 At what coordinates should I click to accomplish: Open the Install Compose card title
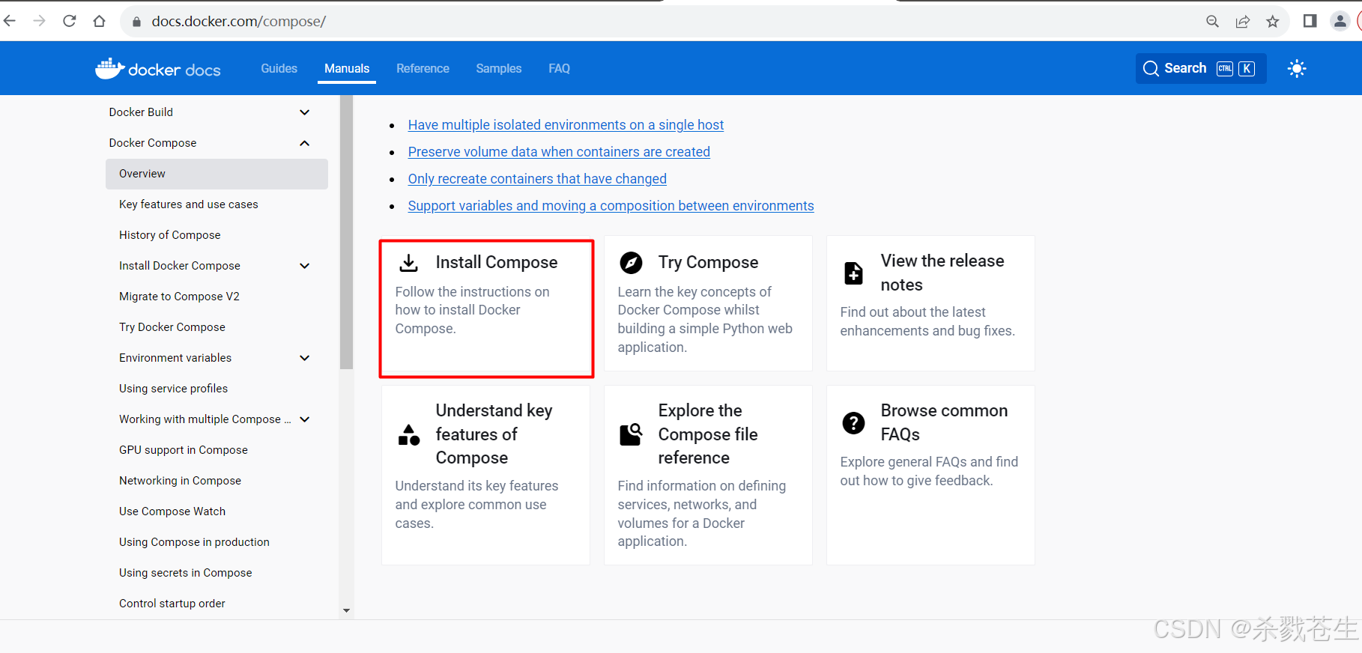tap(497, 262)
